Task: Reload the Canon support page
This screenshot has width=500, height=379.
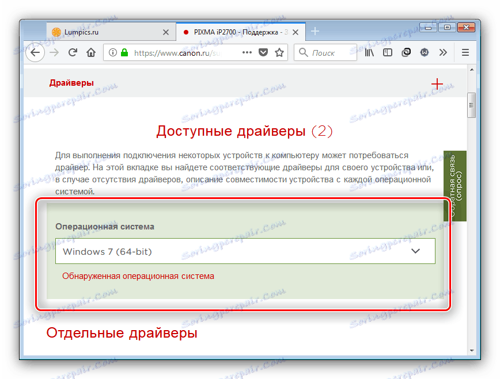Action: (x=71, y=52)
